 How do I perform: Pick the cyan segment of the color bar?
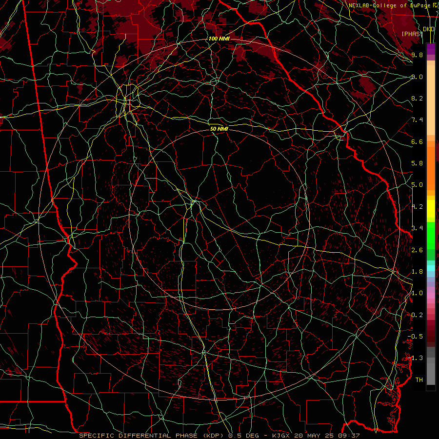(431, 268)
